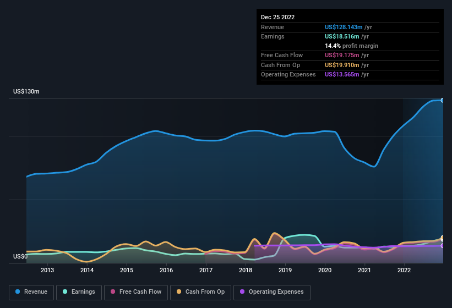Click the US$13.565m operating expenses value
The width and height of the screenshot is (452, 308).
[342, 74]
